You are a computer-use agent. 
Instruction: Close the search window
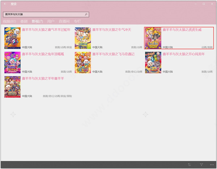[x=212, y=4]
